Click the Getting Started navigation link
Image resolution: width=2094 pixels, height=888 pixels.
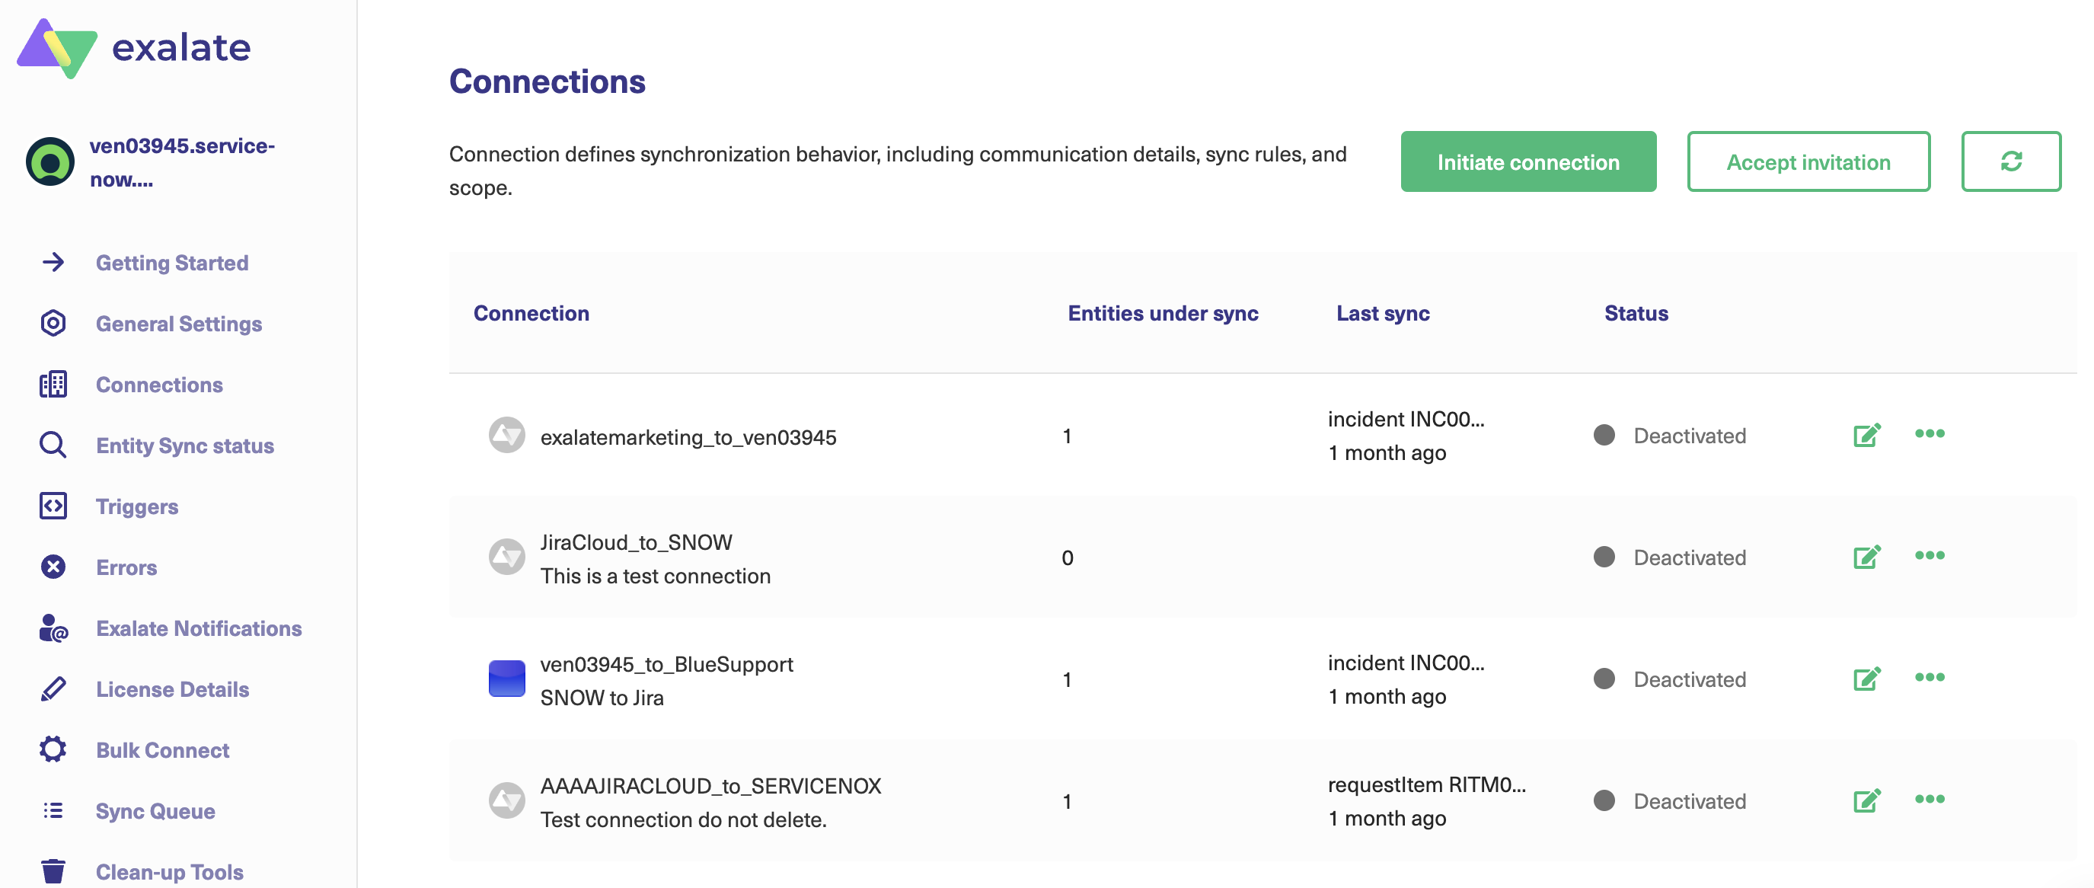(x=171, y=262)
